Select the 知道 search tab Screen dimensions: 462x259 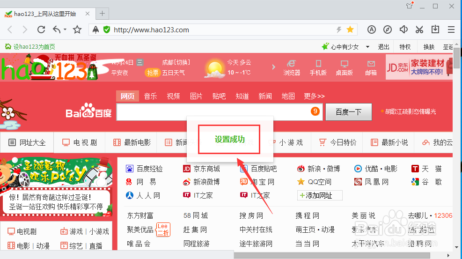point(242,96)
